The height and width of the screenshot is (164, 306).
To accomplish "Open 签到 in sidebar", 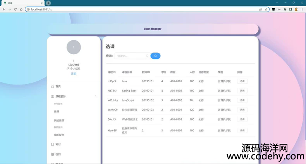I will pos(58,154).
